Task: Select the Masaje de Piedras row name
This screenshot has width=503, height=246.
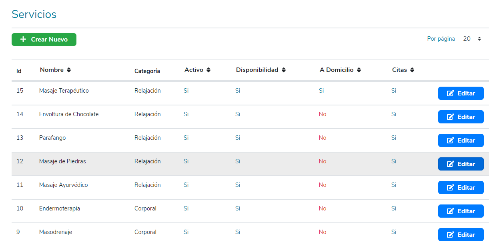Action: click(62, 161)
